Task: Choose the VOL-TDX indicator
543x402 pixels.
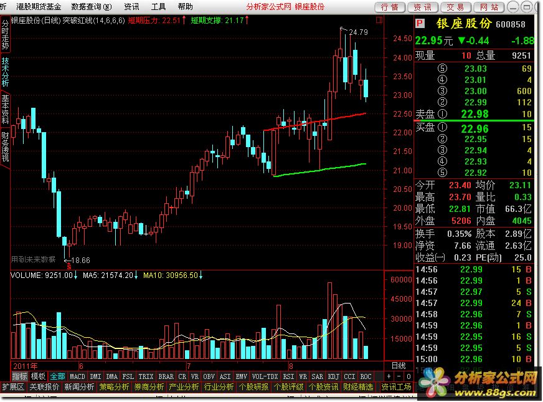Action: [265, 376]
